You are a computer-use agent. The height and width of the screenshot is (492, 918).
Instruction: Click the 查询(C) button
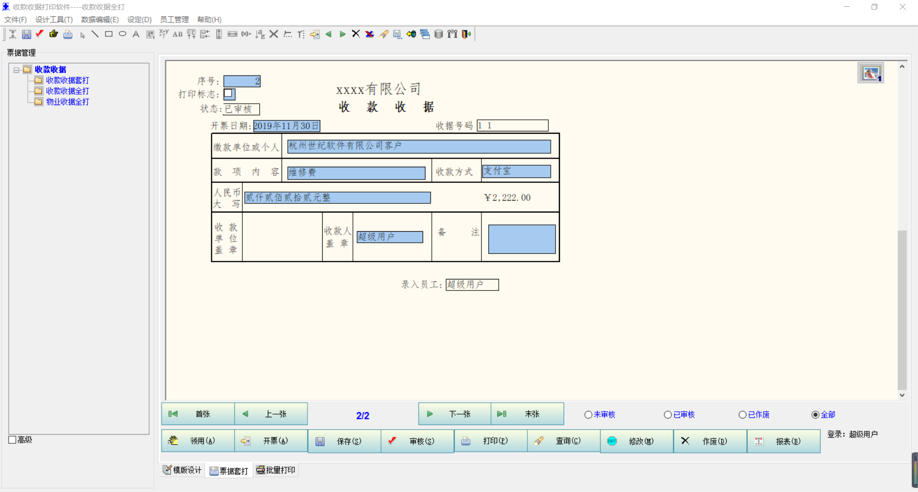point(564,441)
